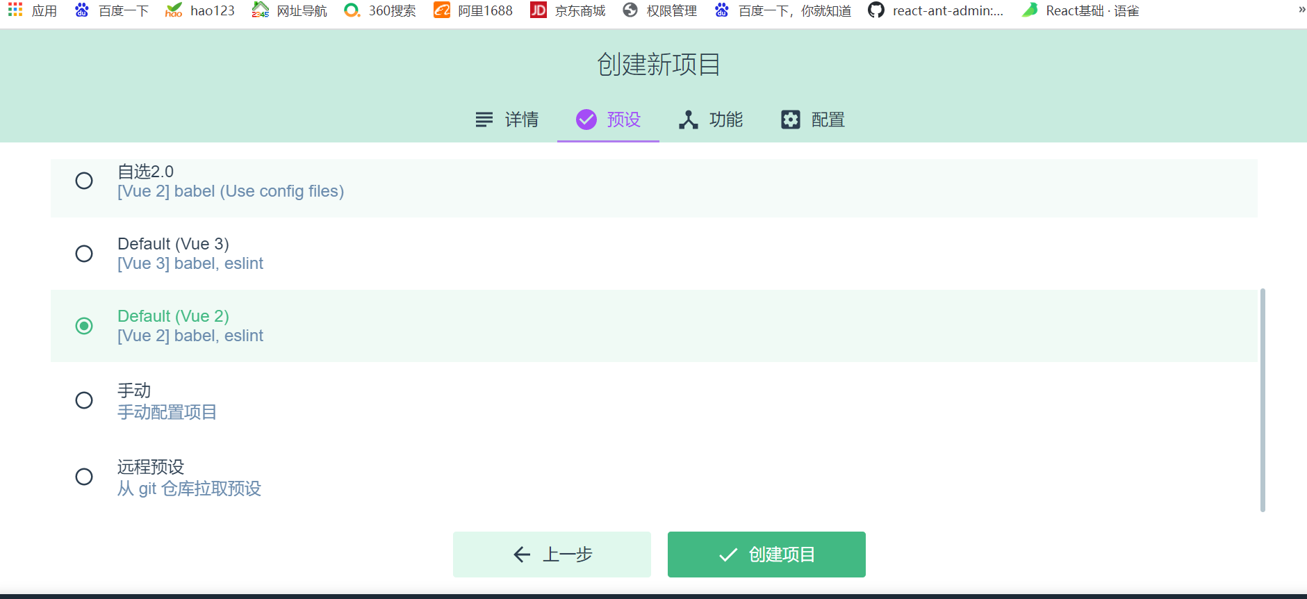Select the Default (Vue 3) radio button

tap(84, 254)
